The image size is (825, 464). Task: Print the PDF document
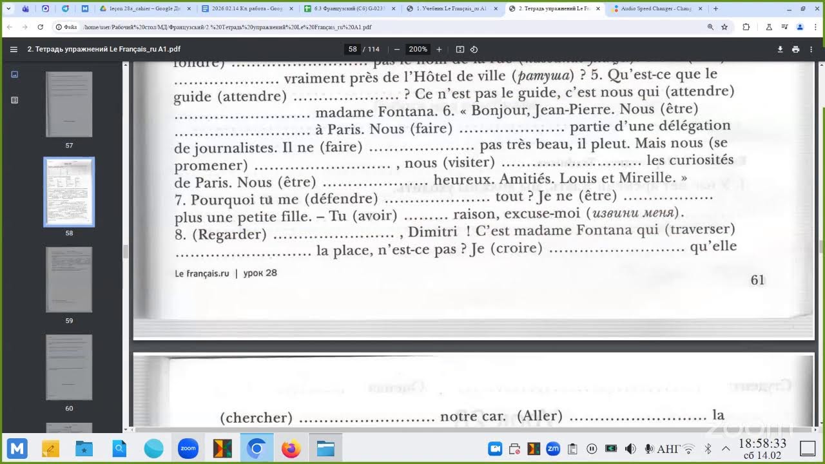pos(795,49)
